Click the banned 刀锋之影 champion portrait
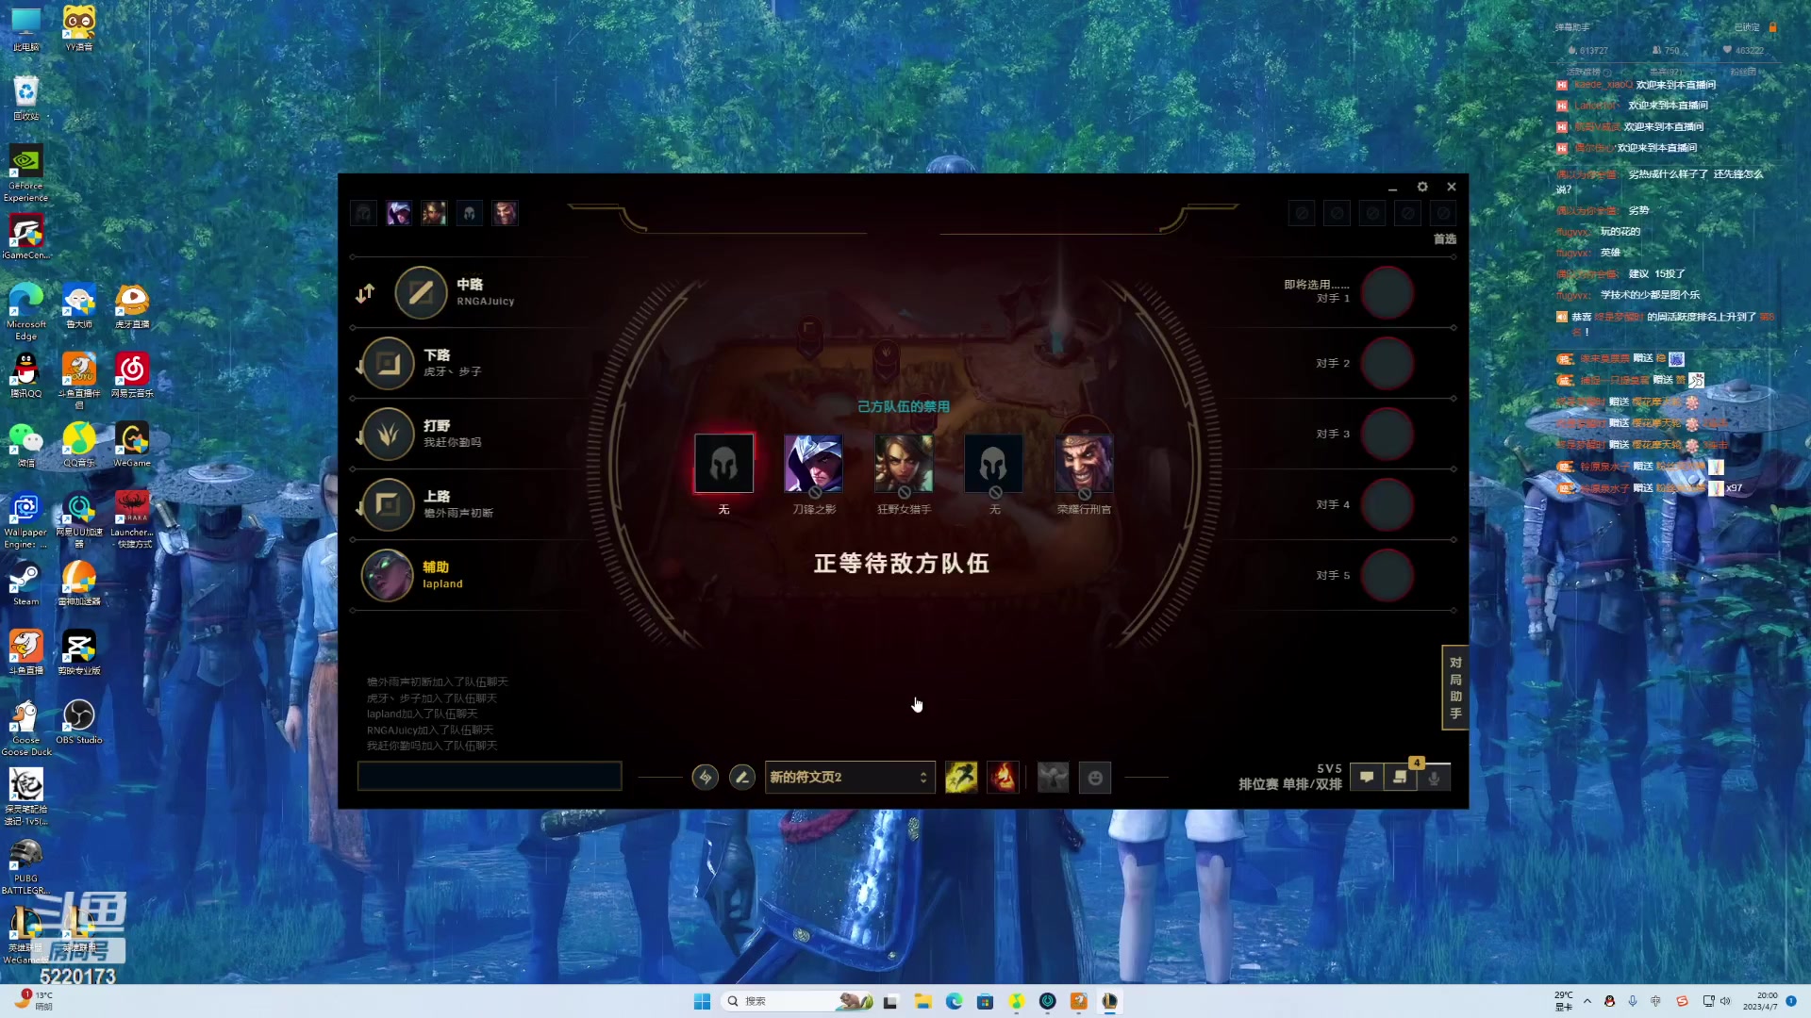Viewport: 1811px width, 1018px height. [x=813, y=464]
